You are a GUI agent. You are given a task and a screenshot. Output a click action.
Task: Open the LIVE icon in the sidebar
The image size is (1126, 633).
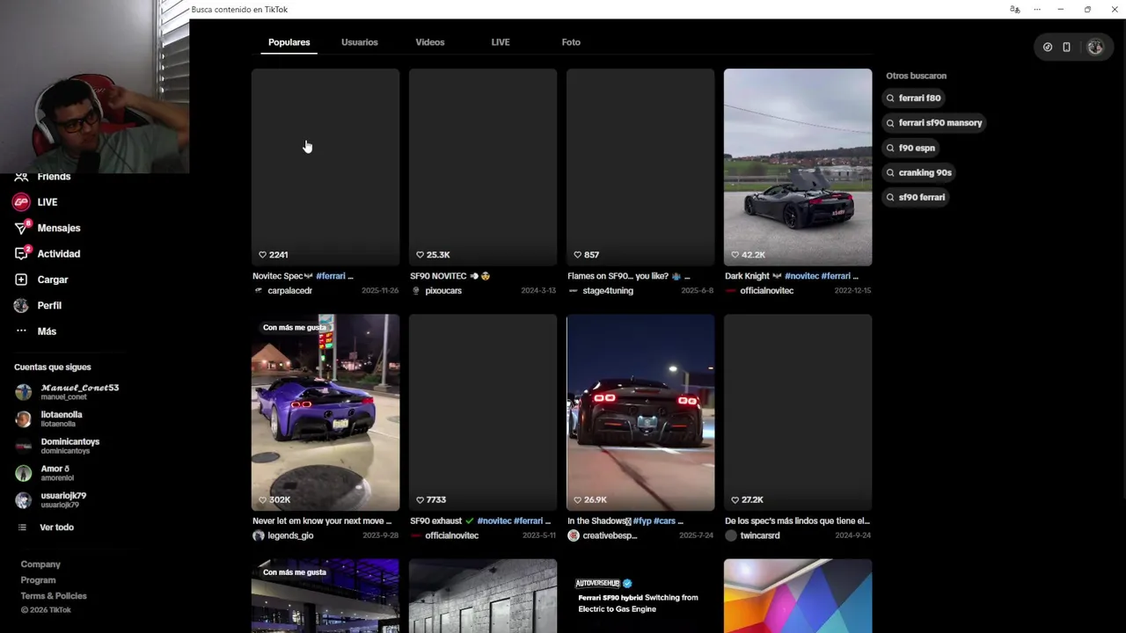pyautogui.click(x=21, y=202)
